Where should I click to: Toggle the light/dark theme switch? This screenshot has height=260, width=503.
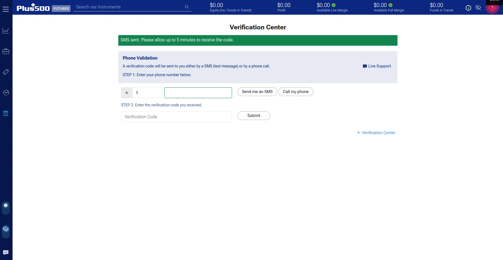(x=6, y=208)
